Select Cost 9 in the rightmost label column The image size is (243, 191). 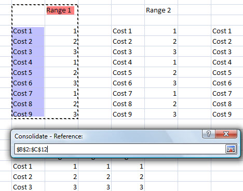[x=222, y=114]
